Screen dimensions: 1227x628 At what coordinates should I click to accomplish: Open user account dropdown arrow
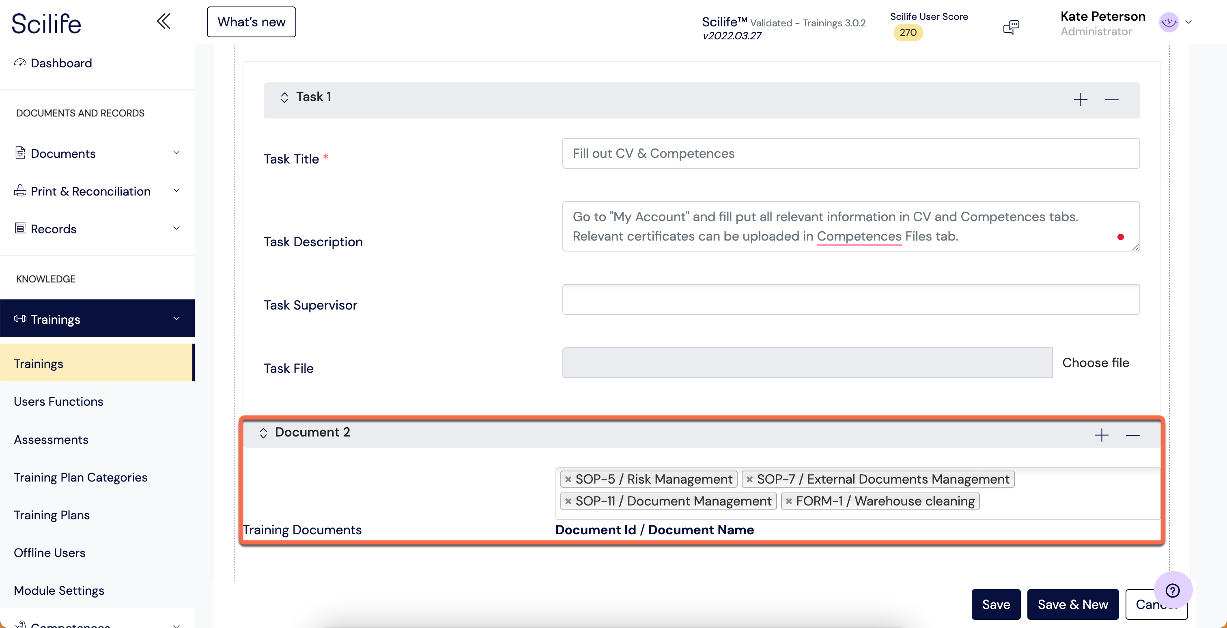click(x=1188, y=22)
